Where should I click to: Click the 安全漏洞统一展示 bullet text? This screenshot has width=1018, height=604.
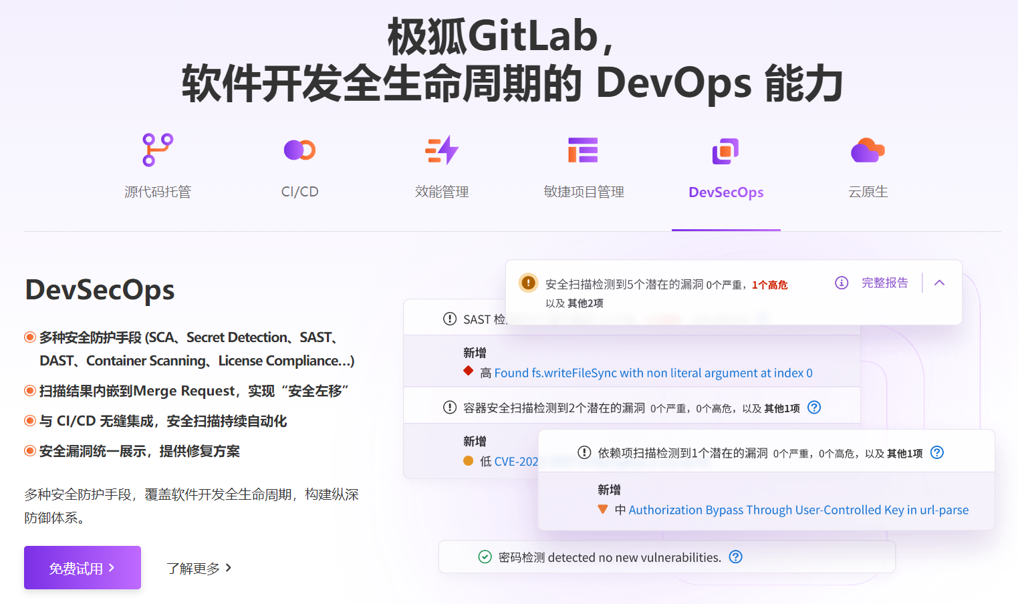(x=140, y=451)
